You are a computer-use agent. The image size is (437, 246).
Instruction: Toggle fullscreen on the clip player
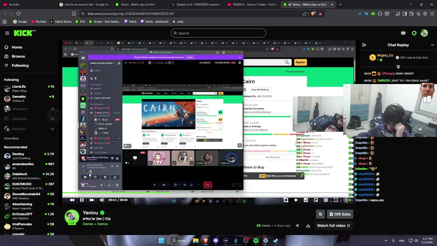pyautogui.click(x=336, y=200)
